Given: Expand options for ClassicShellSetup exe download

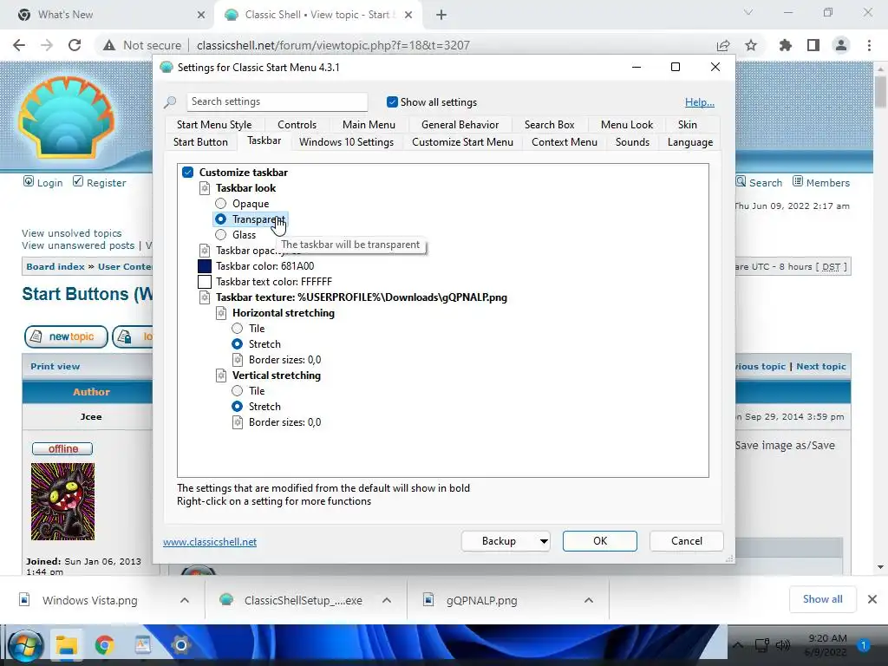Looking at the screenshot, I should [x=387, y=600].
